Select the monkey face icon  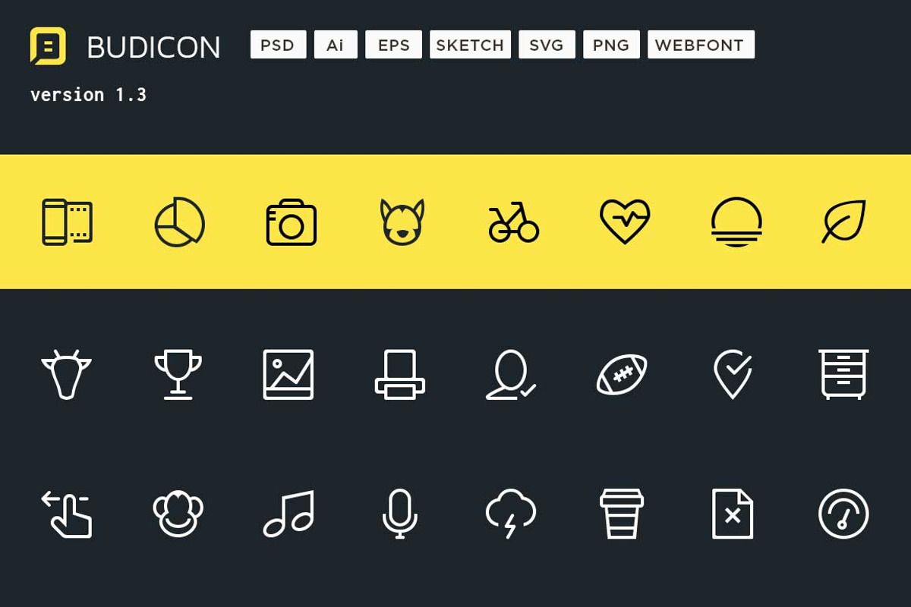[178, 514]
